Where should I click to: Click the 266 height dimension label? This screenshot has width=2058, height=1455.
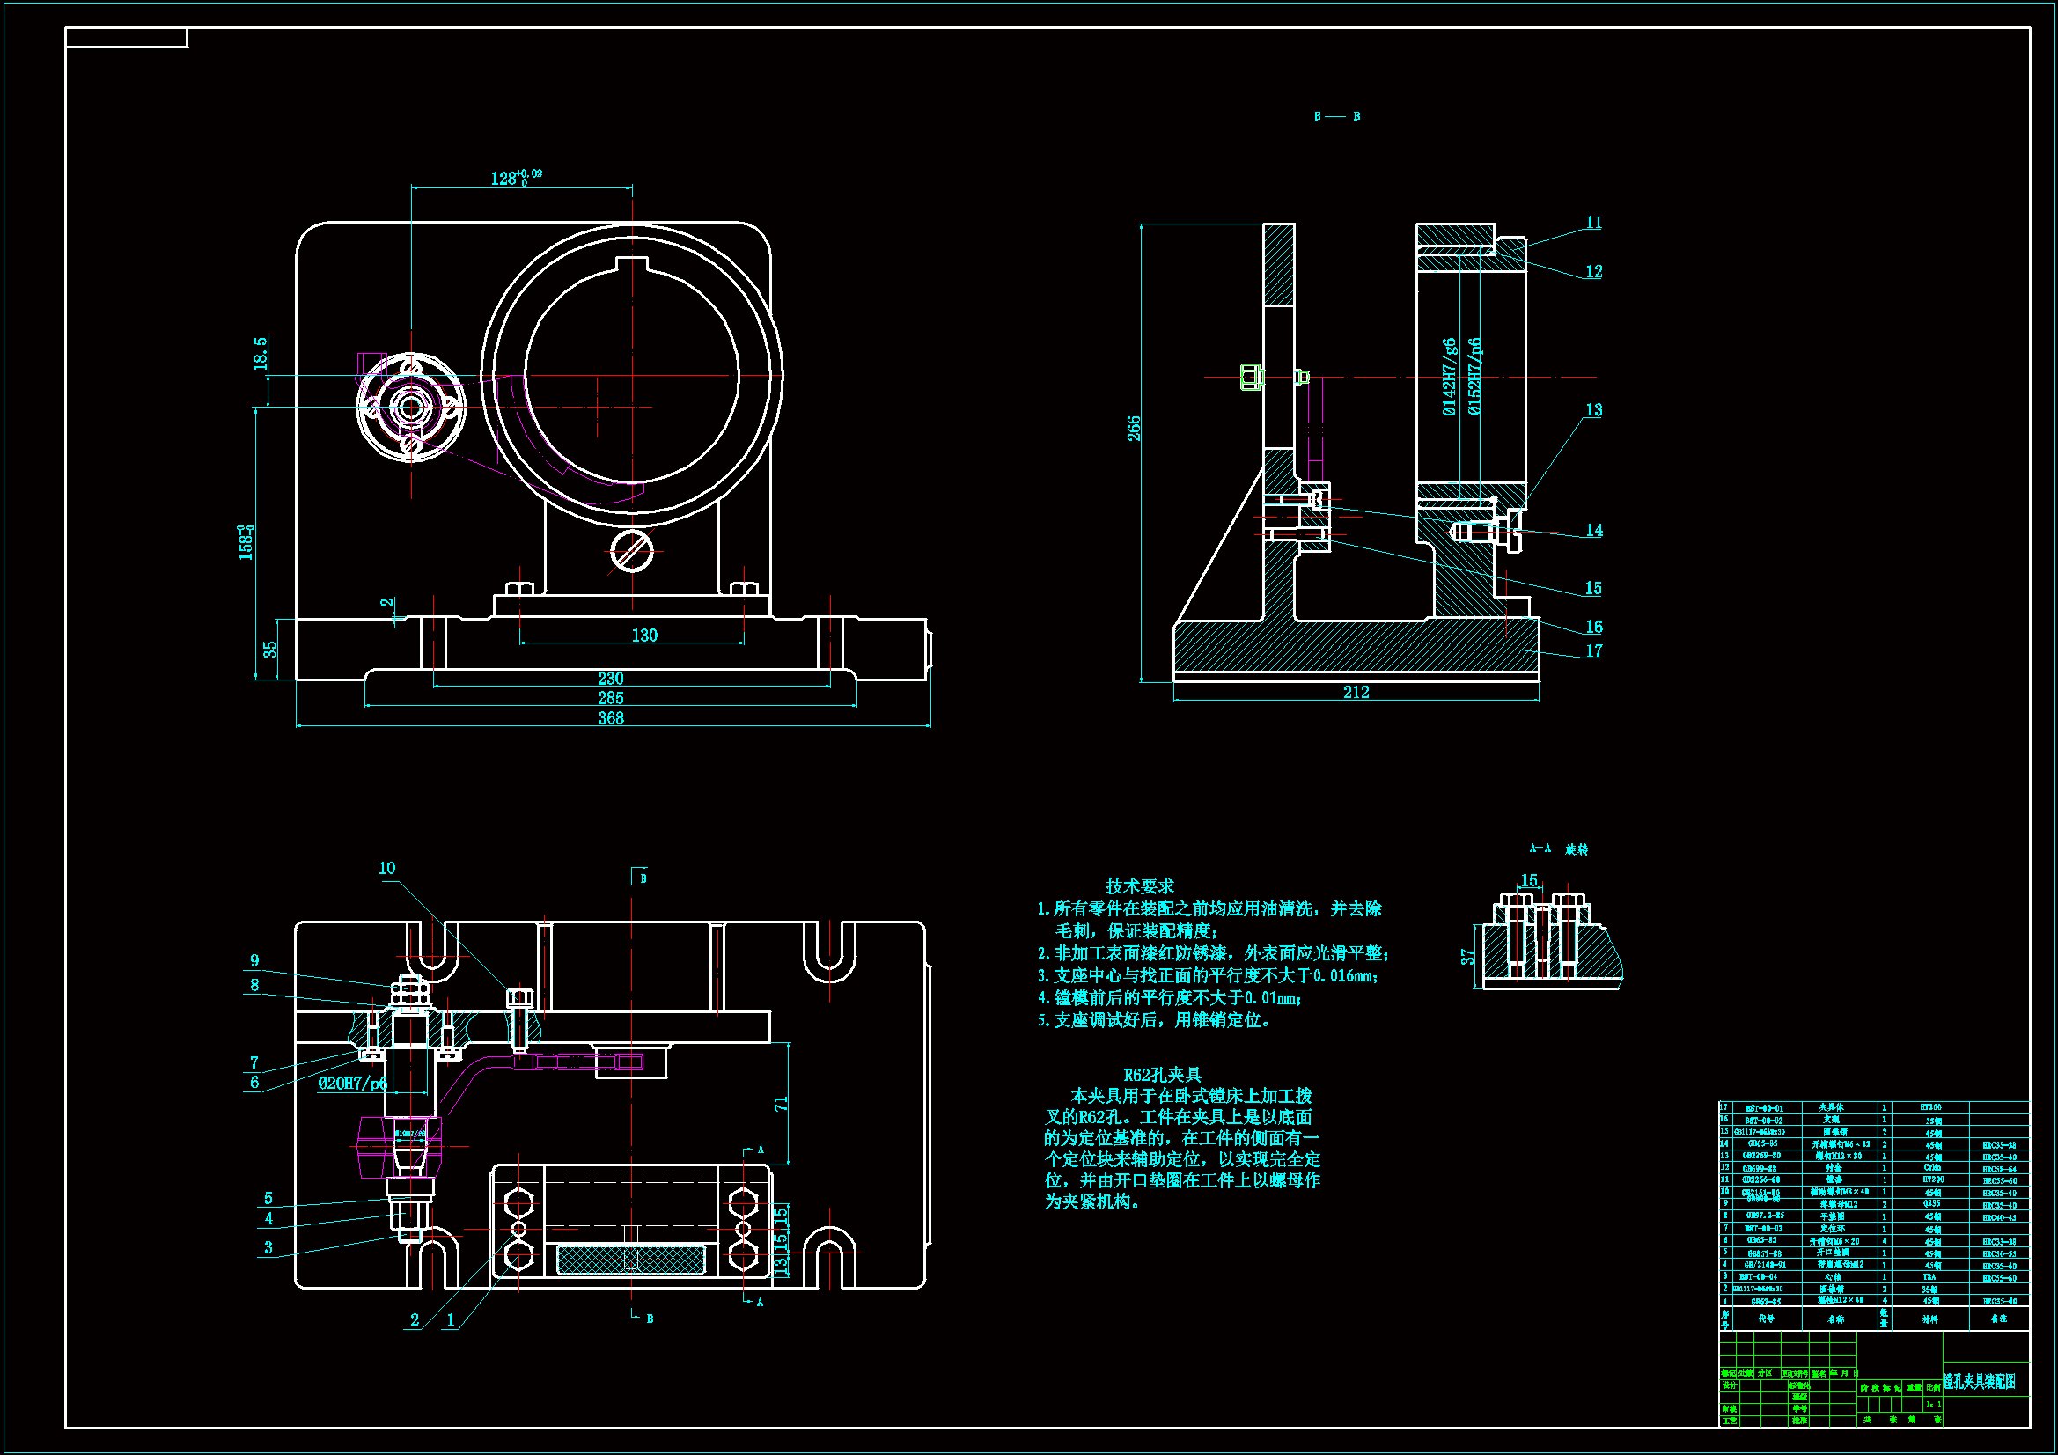click(1134, 429)
